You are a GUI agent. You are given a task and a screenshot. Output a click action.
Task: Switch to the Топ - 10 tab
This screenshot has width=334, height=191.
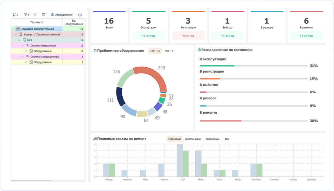coord(155,51)
